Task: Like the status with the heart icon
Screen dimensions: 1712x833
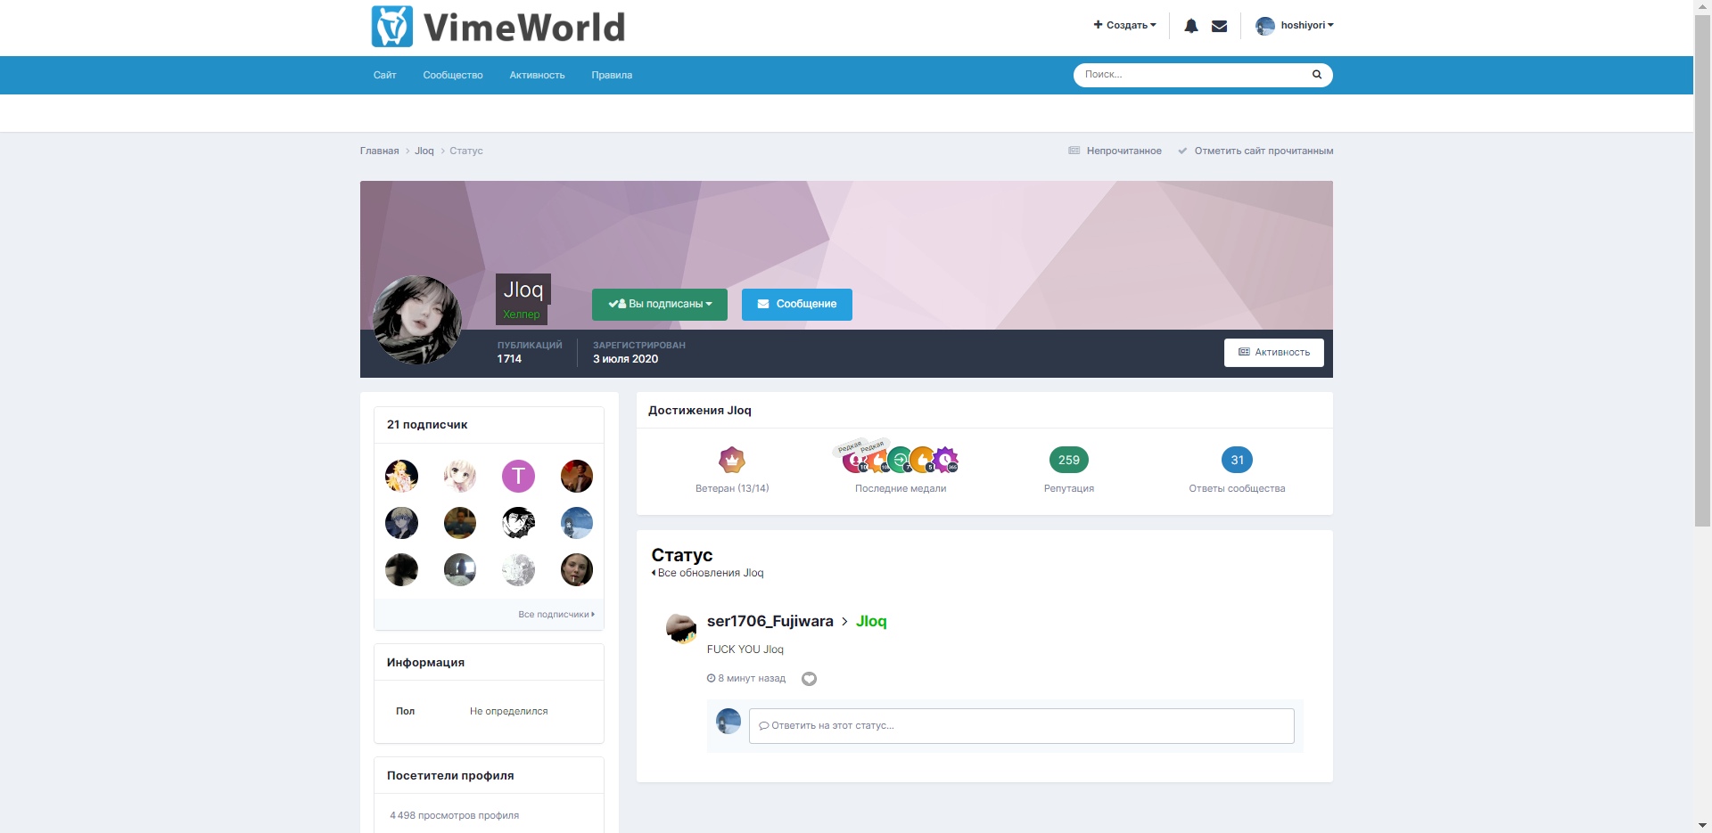Action: [x=809, y=679]
